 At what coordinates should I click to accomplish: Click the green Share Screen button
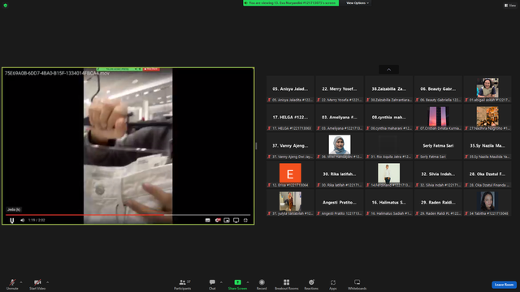click(x=237, y=285)
